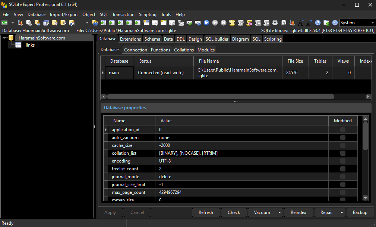Click the yellow script with pink arrow icon
Image resolution: width=376 pixels, height=227 pixels.
pyautogui.click(x=249, y=23)
